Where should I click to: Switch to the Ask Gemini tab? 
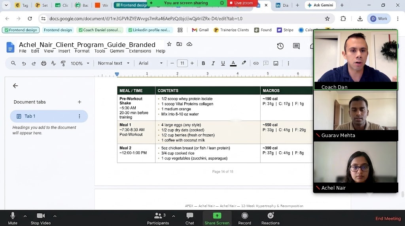(x=320, y=5)
